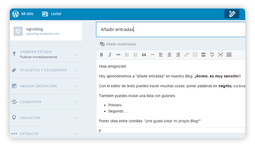Image resolution: width=255 pixels, height=147 pixels.
Task: Click the WordPress logo icon
Action: point(16,14)
